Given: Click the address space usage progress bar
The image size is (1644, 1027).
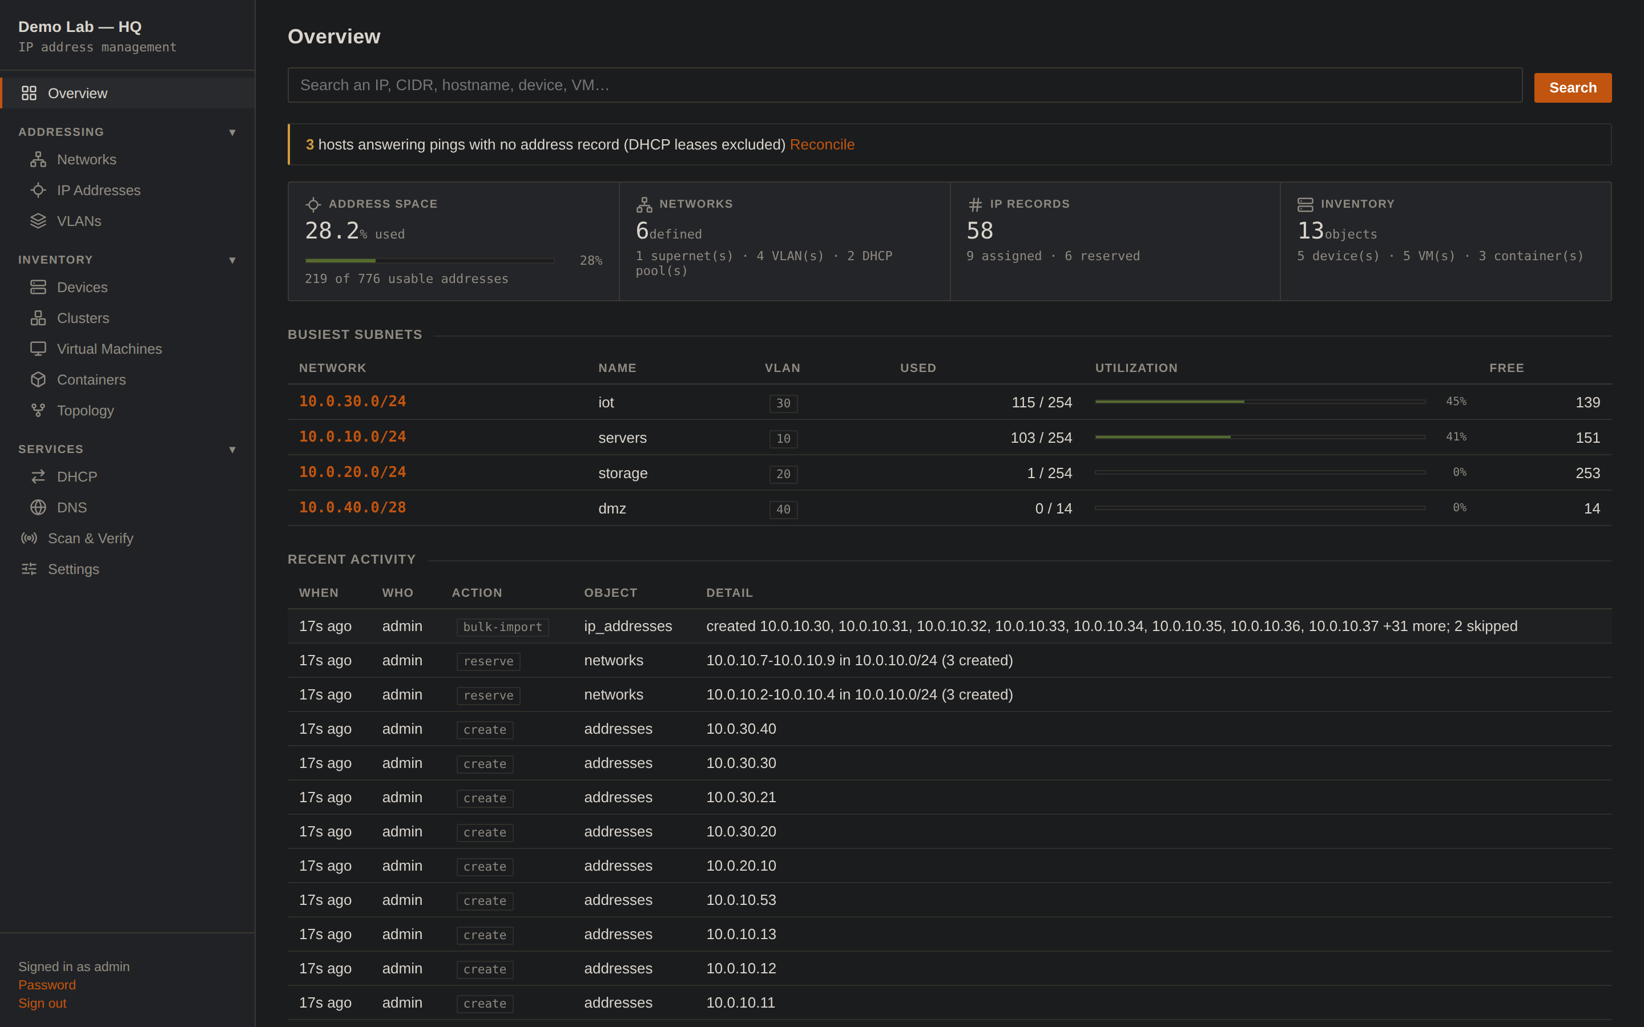Looking at the screenshot, I should [429, 260].
